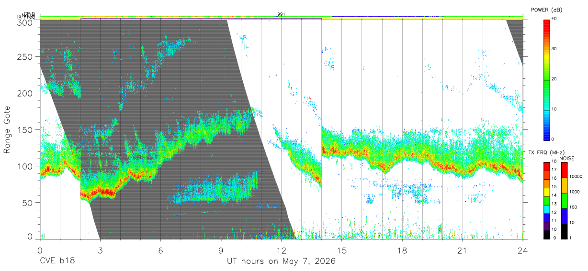Click the 40 label on power scale
The image size is (588, 271).
coord(554,19)
